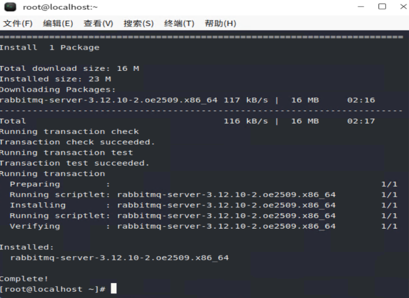This screenshot has width=409, height=298.
Task: Click the 'Complete!' message
Action: tap(24, 279)
